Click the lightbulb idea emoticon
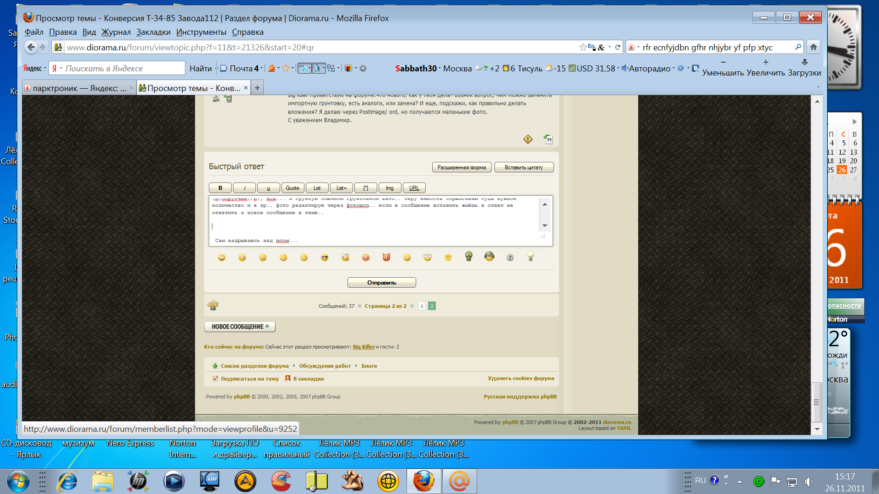The height and width of the screenshot is (494, 879). (530, 257)
